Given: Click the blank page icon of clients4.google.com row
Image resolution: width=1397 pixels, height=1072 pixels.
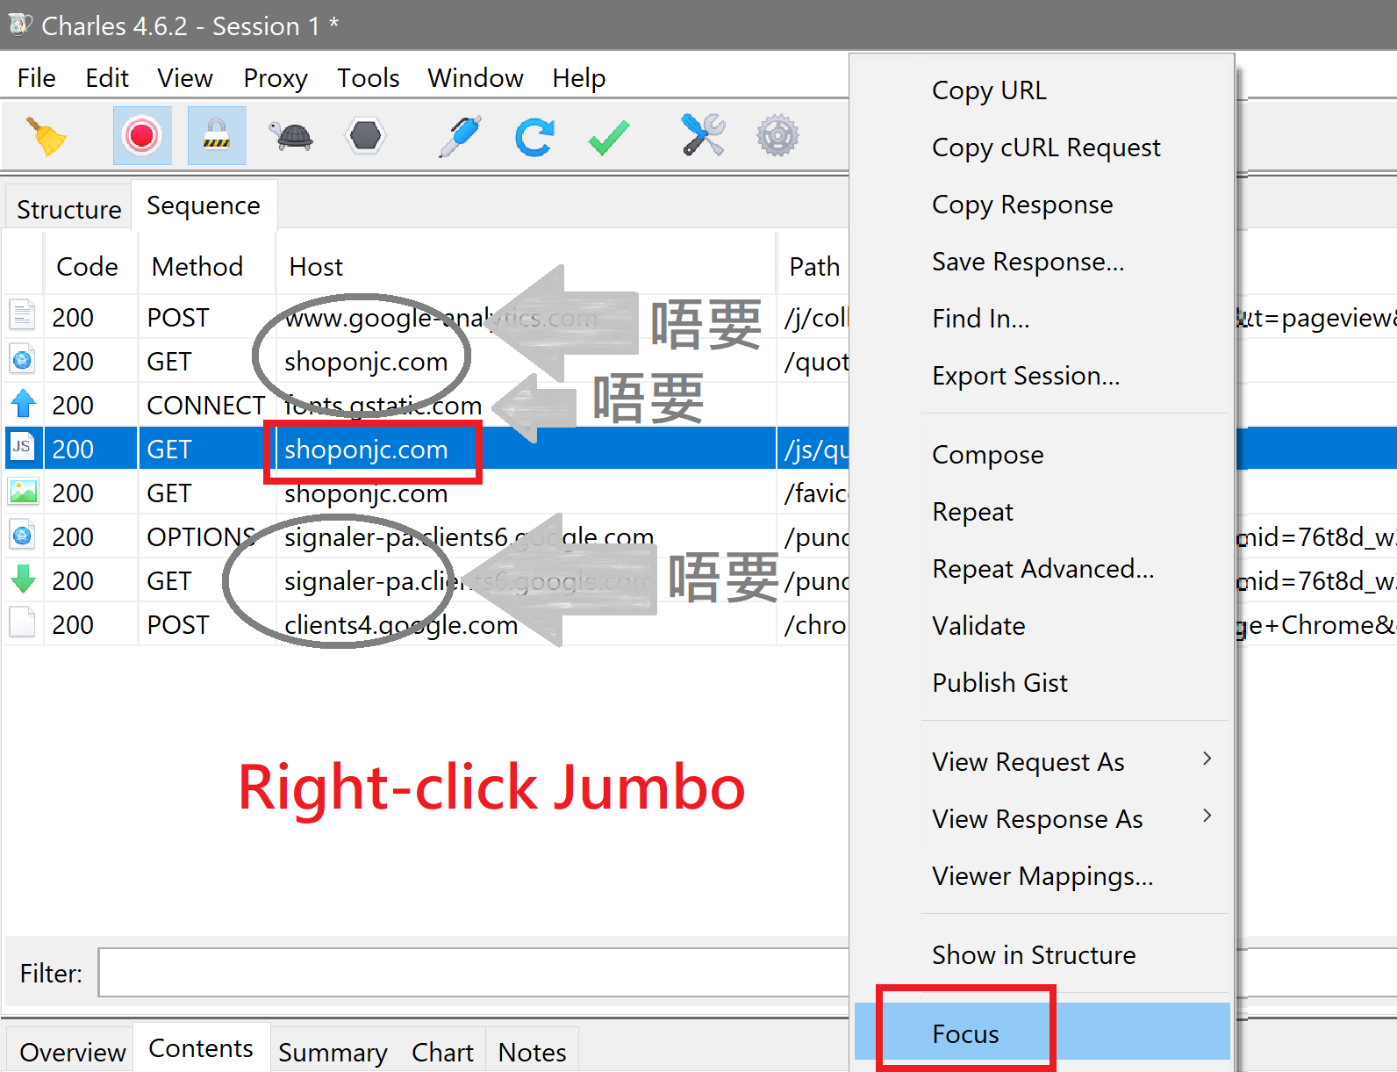Looking at the screenshot, I should point(22,623).
